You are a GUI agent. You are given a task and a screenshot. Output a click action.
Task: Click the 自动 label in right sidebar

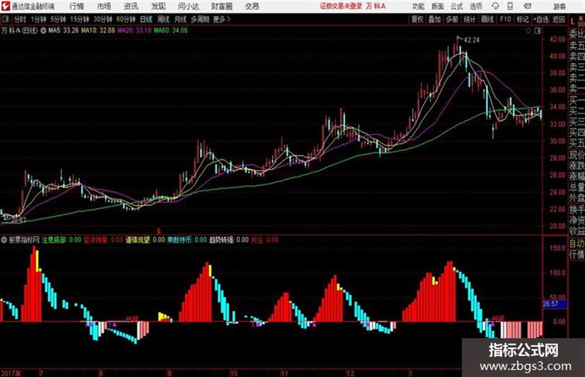[x=577, y=243]
